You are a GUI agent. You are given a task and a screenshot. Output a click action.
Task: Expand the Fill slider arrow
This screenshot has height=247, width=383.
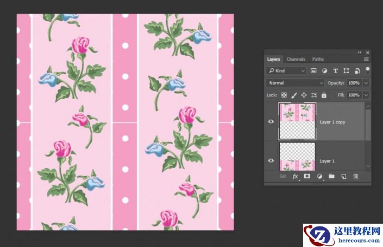(x=366, y=95)
